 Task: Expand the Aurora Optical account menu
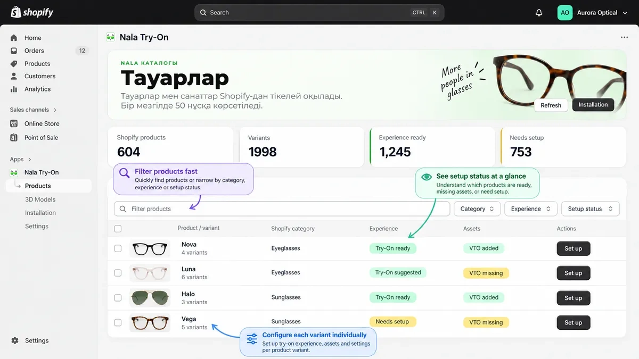point(625,13)
